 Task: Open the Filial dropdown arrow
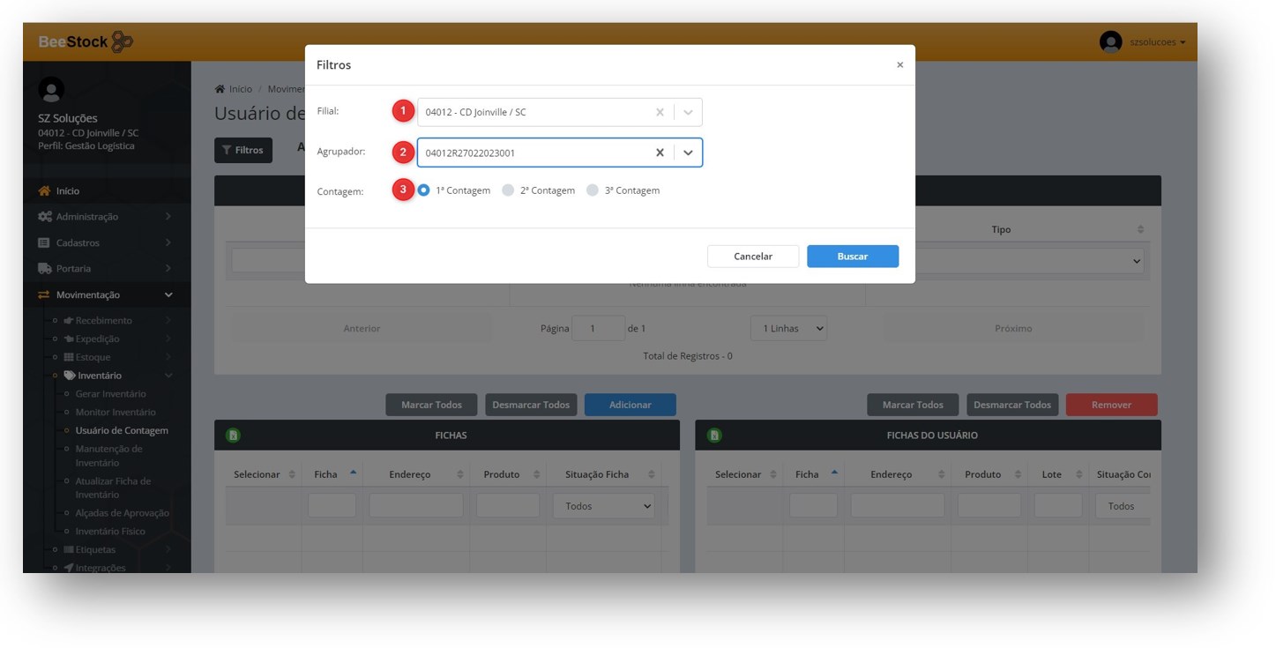688,113
